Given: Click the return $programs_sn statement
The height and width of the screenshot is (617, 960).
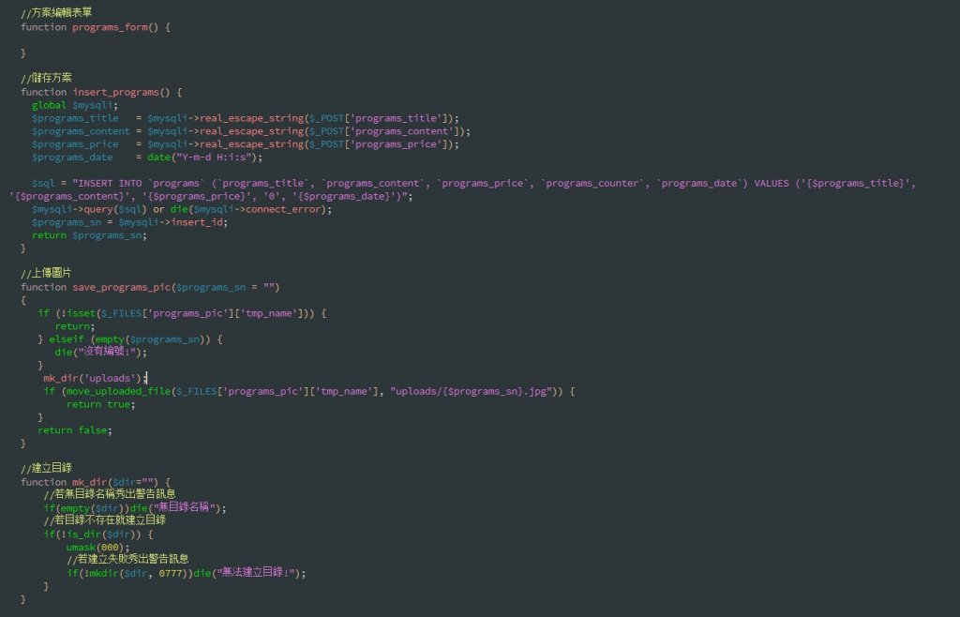Looking at the screenshot, I should [89, 235].
